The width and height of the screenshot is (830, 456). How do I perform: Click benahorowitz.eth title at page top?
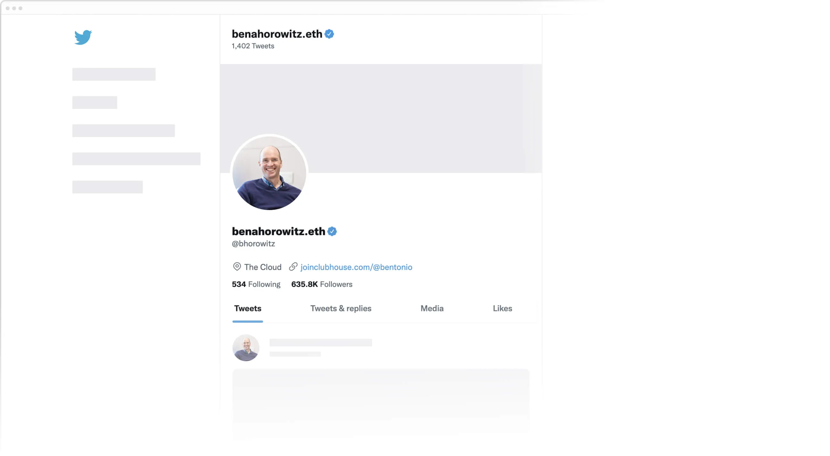(x=277, y=34)
